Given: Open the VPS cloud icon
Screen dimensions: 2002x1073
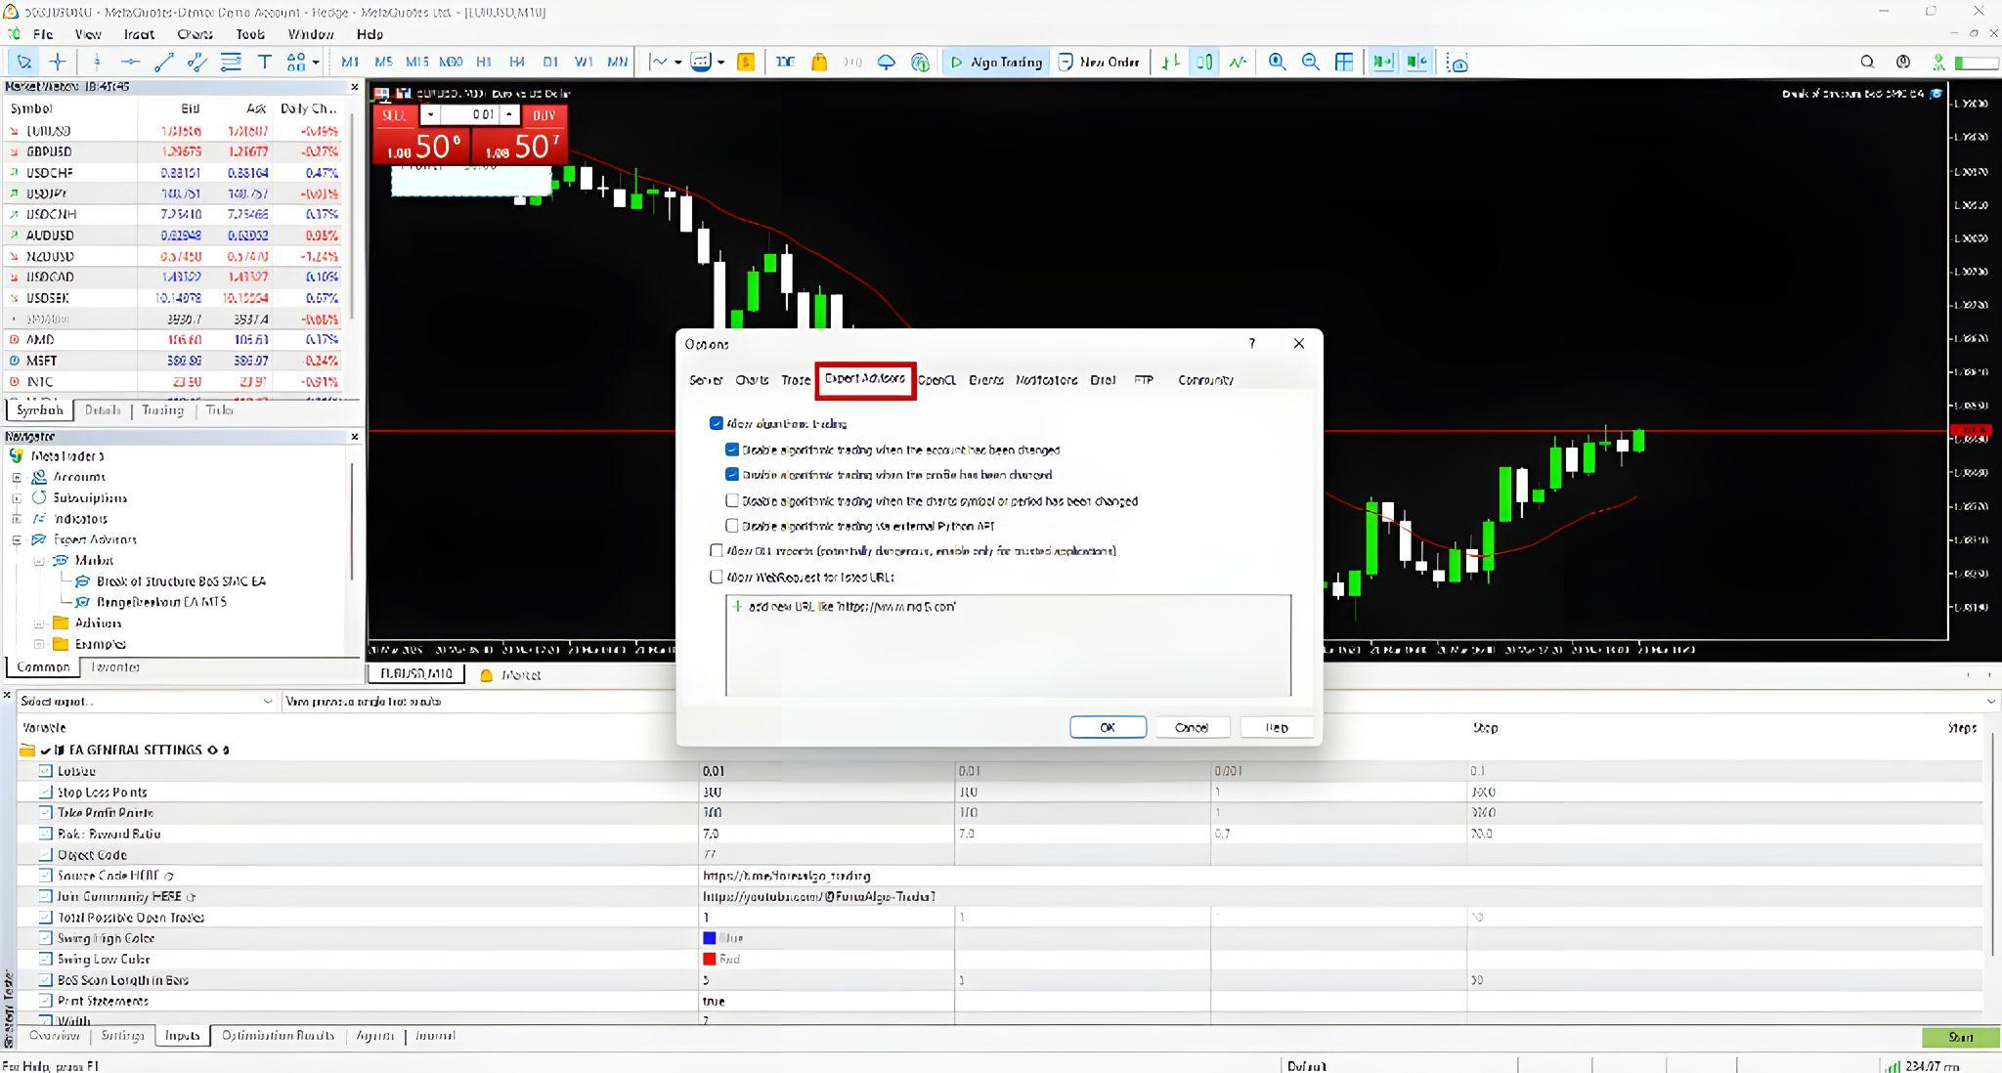Looking at the screenshot, I should (x=886, y=62).
